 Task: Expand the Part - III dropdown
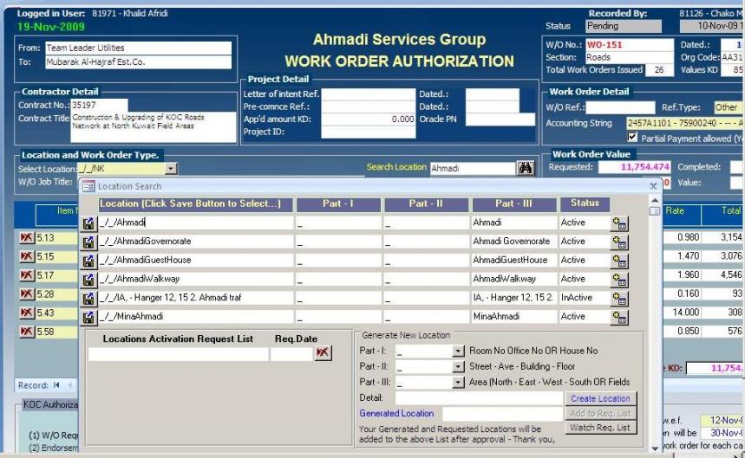click(459, 382)
